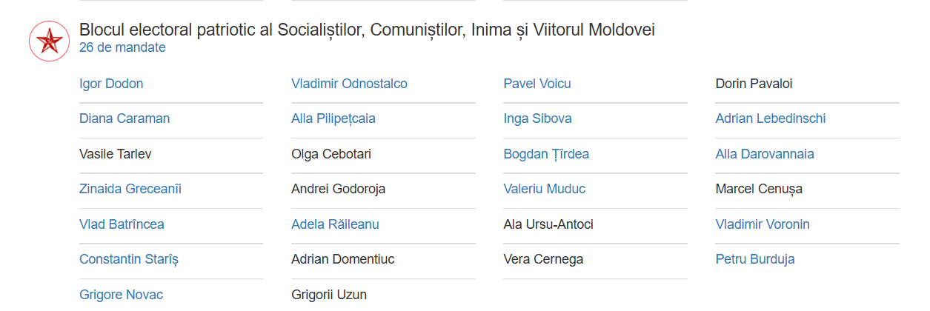Open Inga Sibova's page
Image resolution: width=930 pixels, height=311 pixels.
537,118
